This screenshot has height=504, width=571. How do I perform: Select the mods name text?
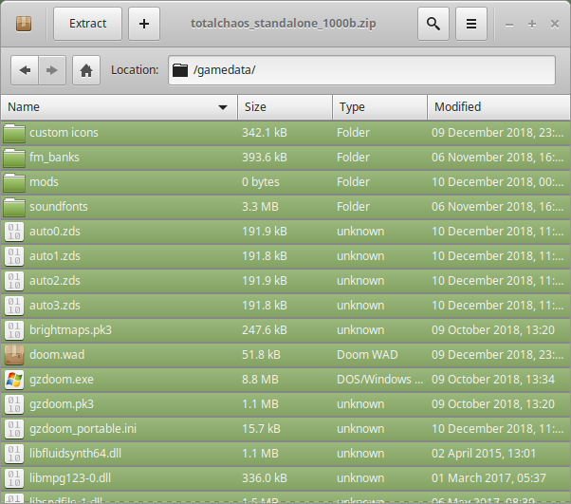(44, 182)
